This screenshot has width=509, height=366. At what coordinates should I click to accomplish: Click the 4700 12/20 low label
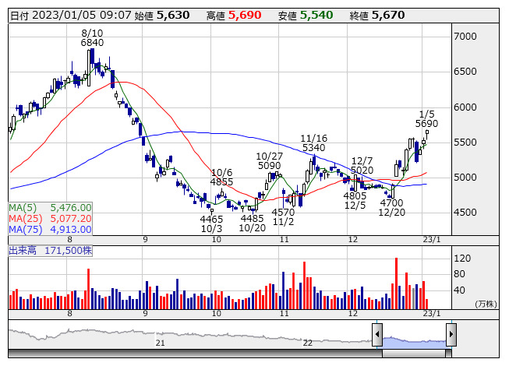coord(392,208)
